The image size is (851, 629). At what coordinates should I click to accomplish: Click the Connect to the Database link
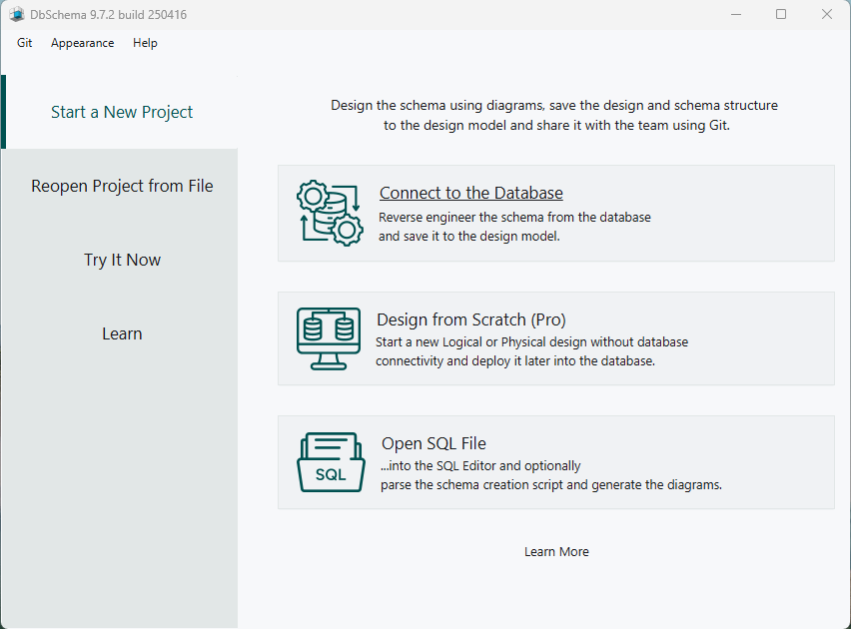(471, 193)
